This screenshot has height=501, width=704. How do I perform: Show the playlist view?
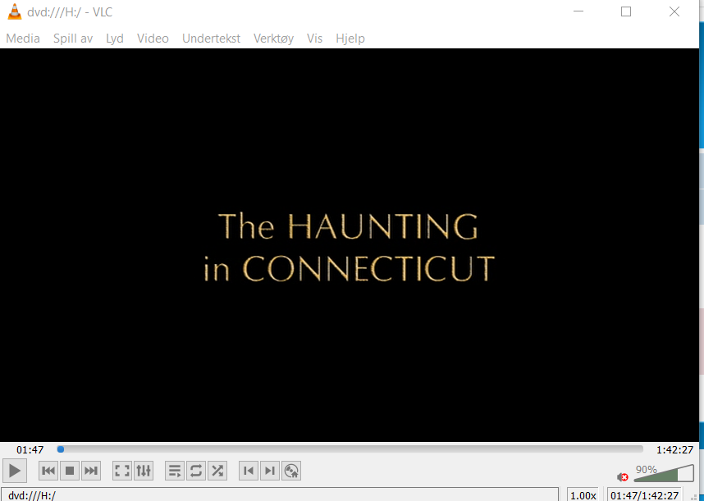[x=175, y=471]
